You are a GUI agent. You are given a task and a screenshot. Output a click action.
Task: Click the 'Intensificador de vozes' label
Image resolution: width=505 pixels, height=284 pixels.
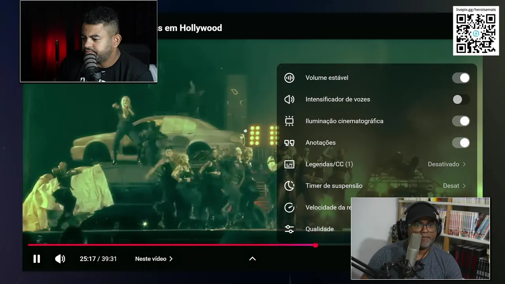(338, 99)
